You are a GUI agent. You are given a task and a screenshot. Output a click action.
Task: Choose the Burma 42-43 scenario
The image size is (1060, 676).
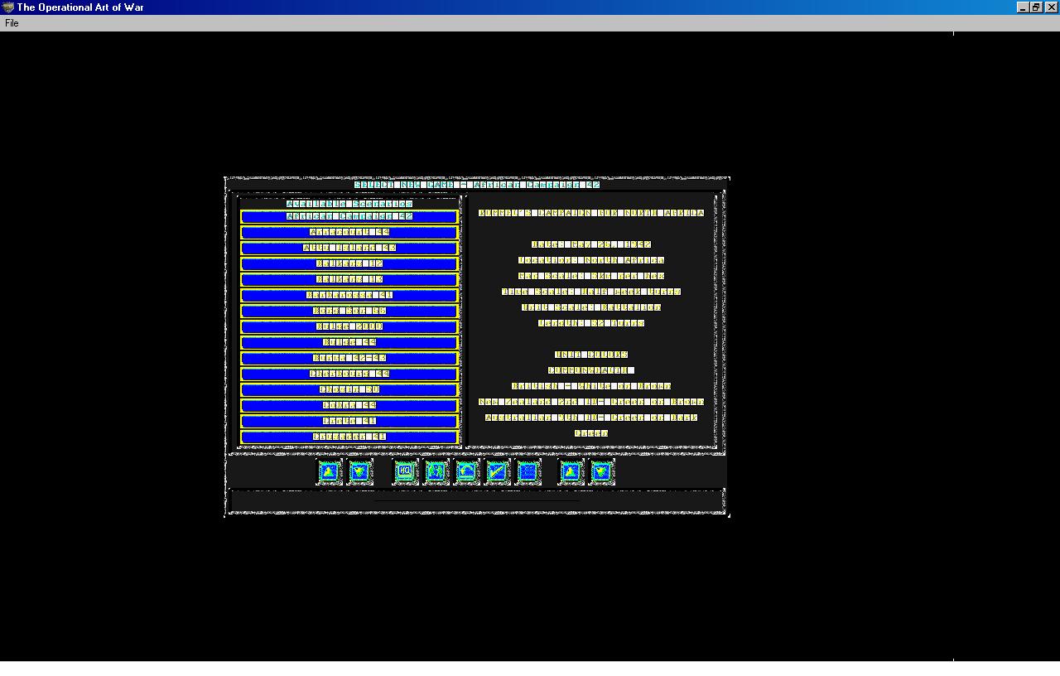pos(349,359)
